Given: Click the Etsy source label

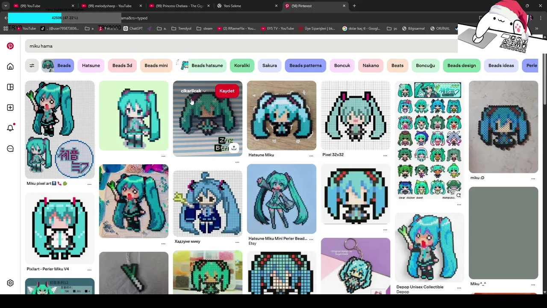Looking at the screenshot, I should pos(253,244).
